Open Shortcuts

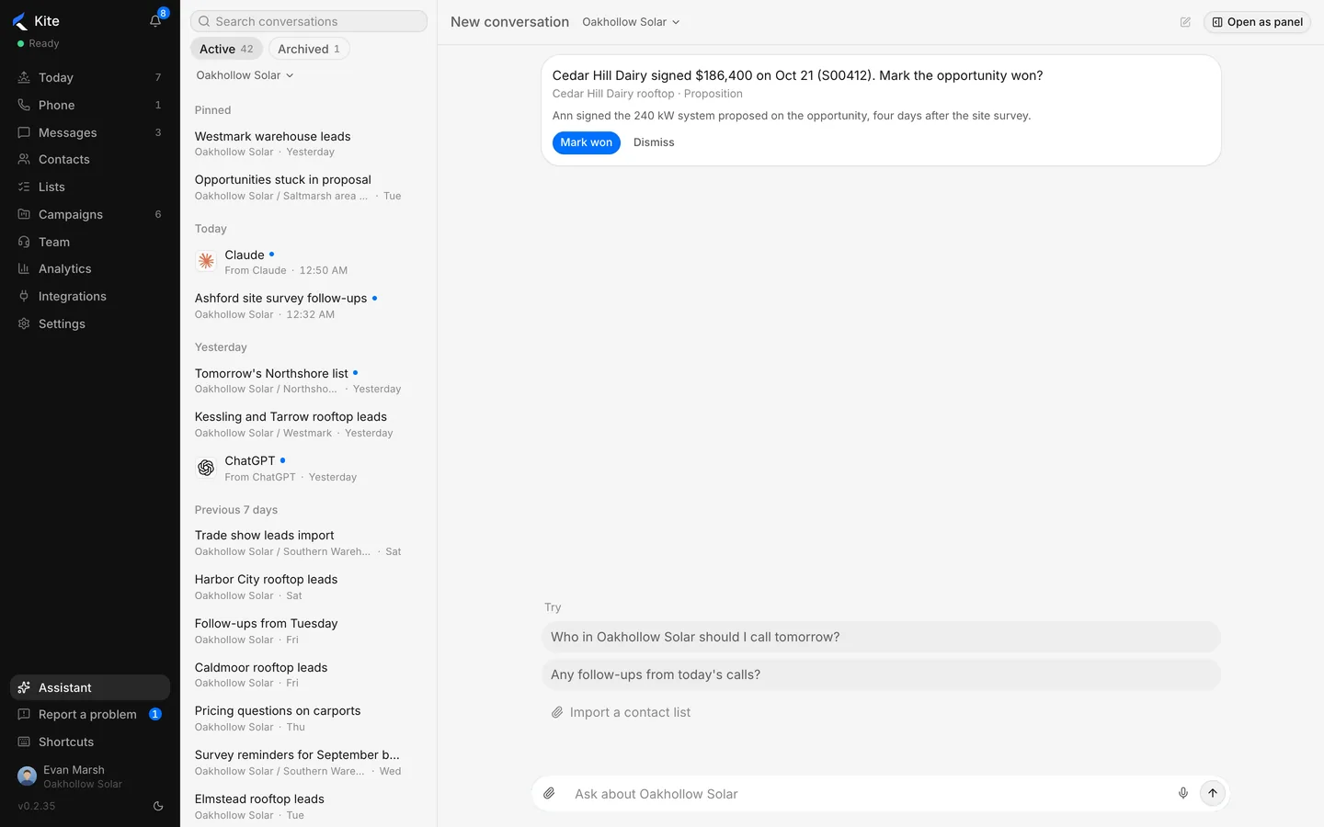coord(90,742)
